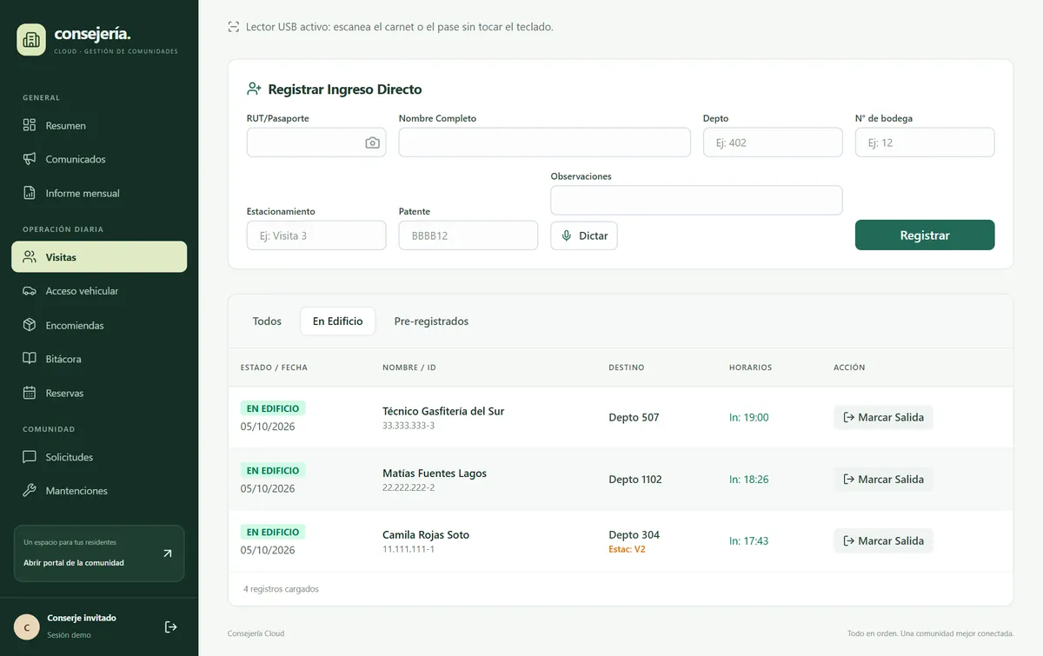
Task: Click the Reservas calendar icon
Action: coord(30,393)
